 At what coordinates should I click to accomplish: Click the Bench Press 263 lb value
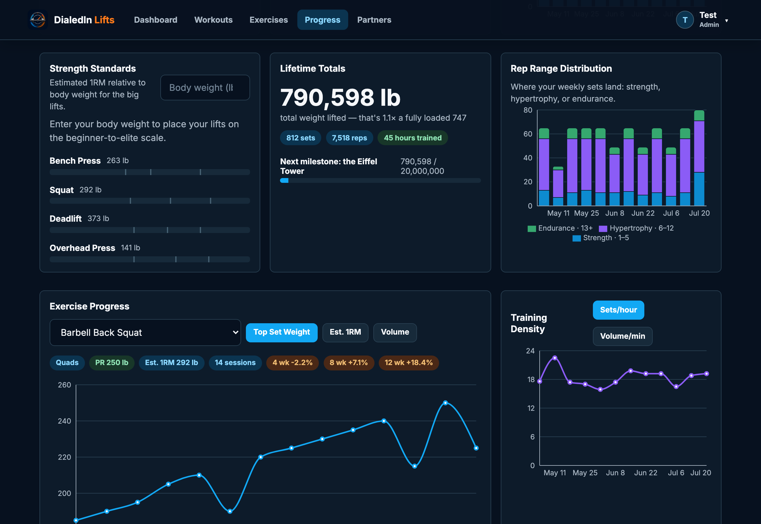(x=117, y=160)
